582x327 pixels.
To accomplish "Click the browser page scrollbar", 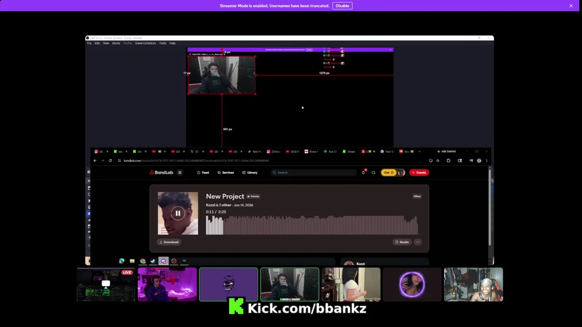I will pyautogui.click(x=490, y=207).
